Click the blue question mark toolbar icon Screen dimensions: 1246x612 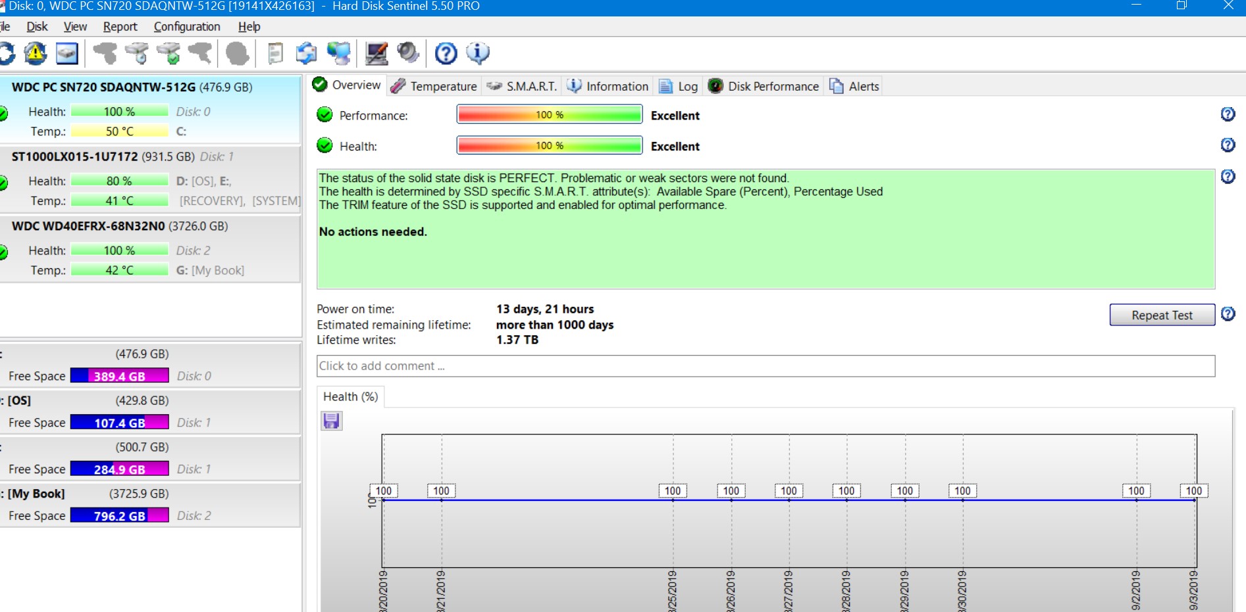(446, 53)
